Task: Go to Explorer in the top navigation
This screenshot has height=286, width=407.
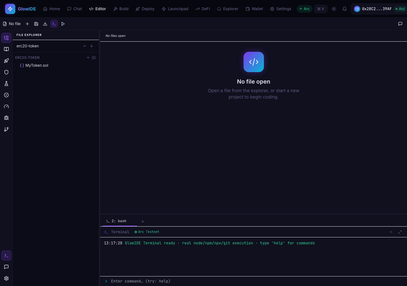Action: click(x=228, y=9)
